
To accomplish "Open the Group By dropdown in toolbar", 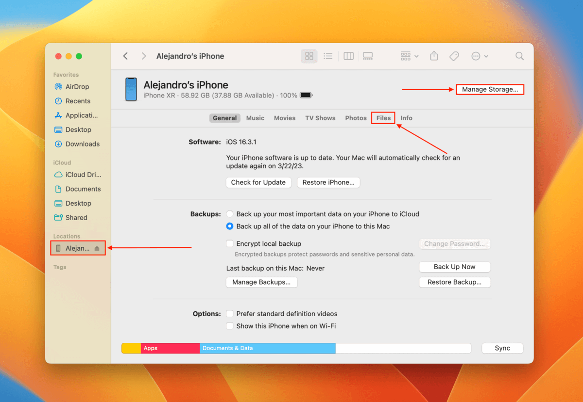I will [410, 56].
